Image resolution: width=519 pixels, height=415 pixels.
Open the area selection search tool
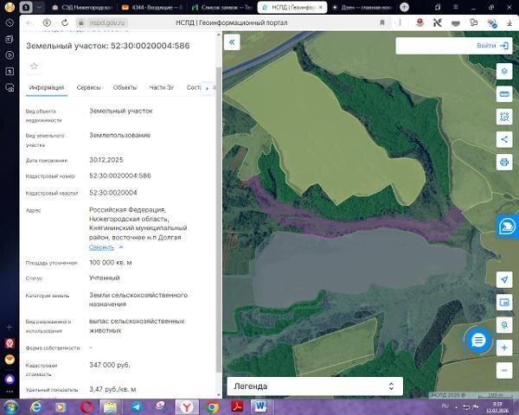pyautogui.click(x=504, y=117)
